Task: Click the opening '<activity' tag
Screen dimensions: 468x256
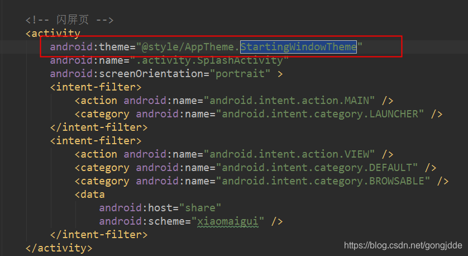Action: (53, 34)
